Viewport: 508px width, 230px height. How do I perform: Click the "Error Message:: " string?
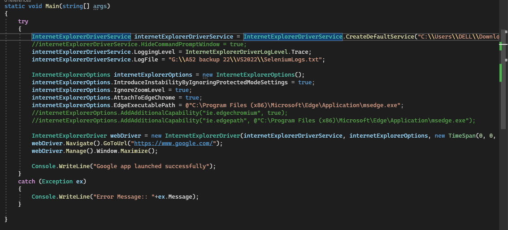124,197
